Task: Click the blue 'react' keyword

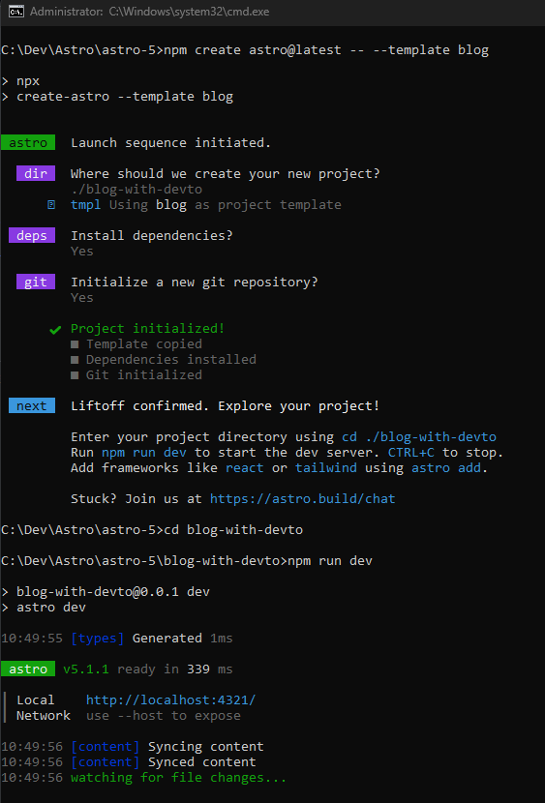Action: coord(244,467)
